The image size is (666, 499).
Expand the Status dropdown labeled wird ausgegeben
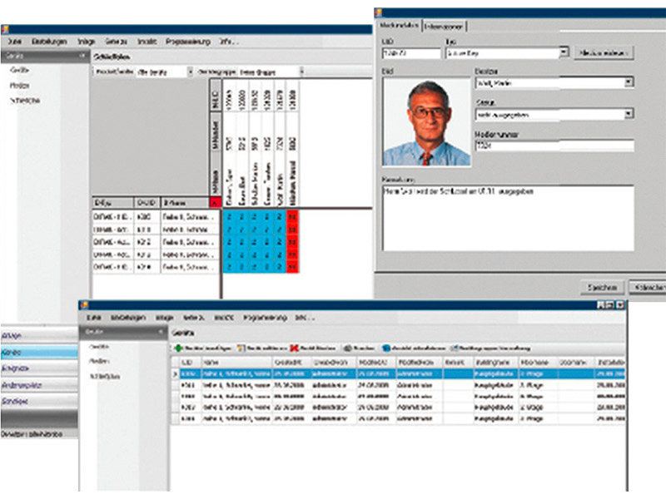pos(629,113)
